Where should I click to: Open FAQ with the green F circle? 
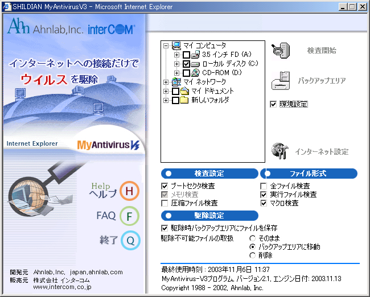click(x=129, y=216)
